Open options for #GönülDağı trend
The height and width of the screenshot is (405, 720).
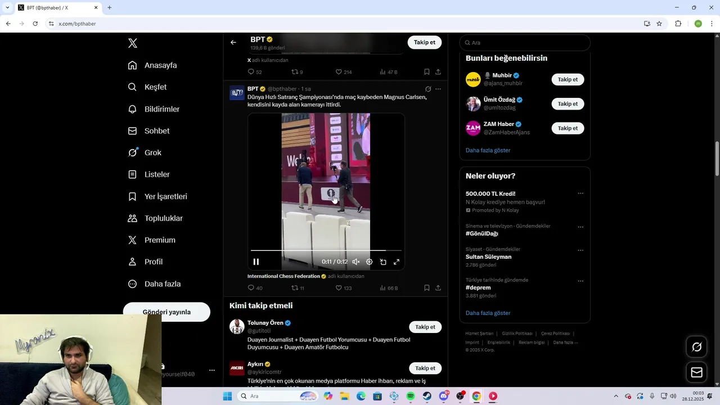pos(580,227)
